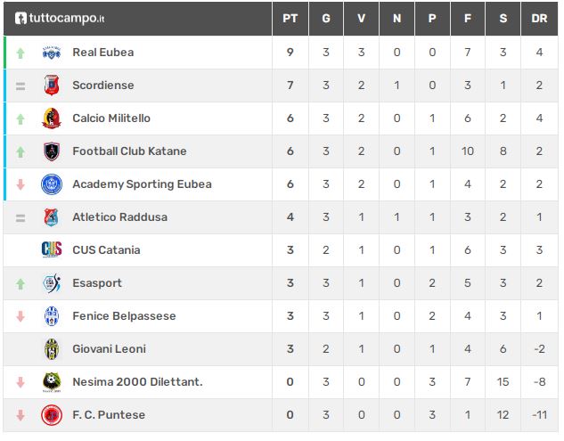Image resolution: width=564 pixels, height=441 pixels.
Task: Select the CUS Catania logo
Action: click(52, 249)
